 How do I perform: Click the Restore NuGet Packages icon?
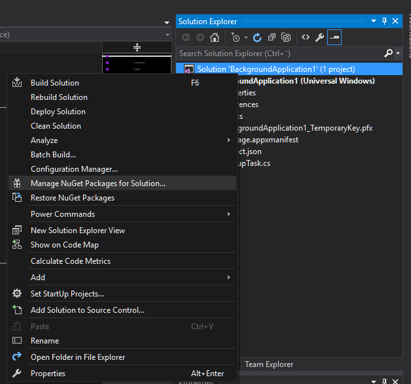tap(17, 197)
